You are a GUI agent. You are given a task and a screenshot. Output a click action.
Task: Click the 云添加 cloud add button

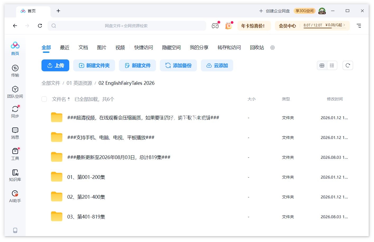217,66
